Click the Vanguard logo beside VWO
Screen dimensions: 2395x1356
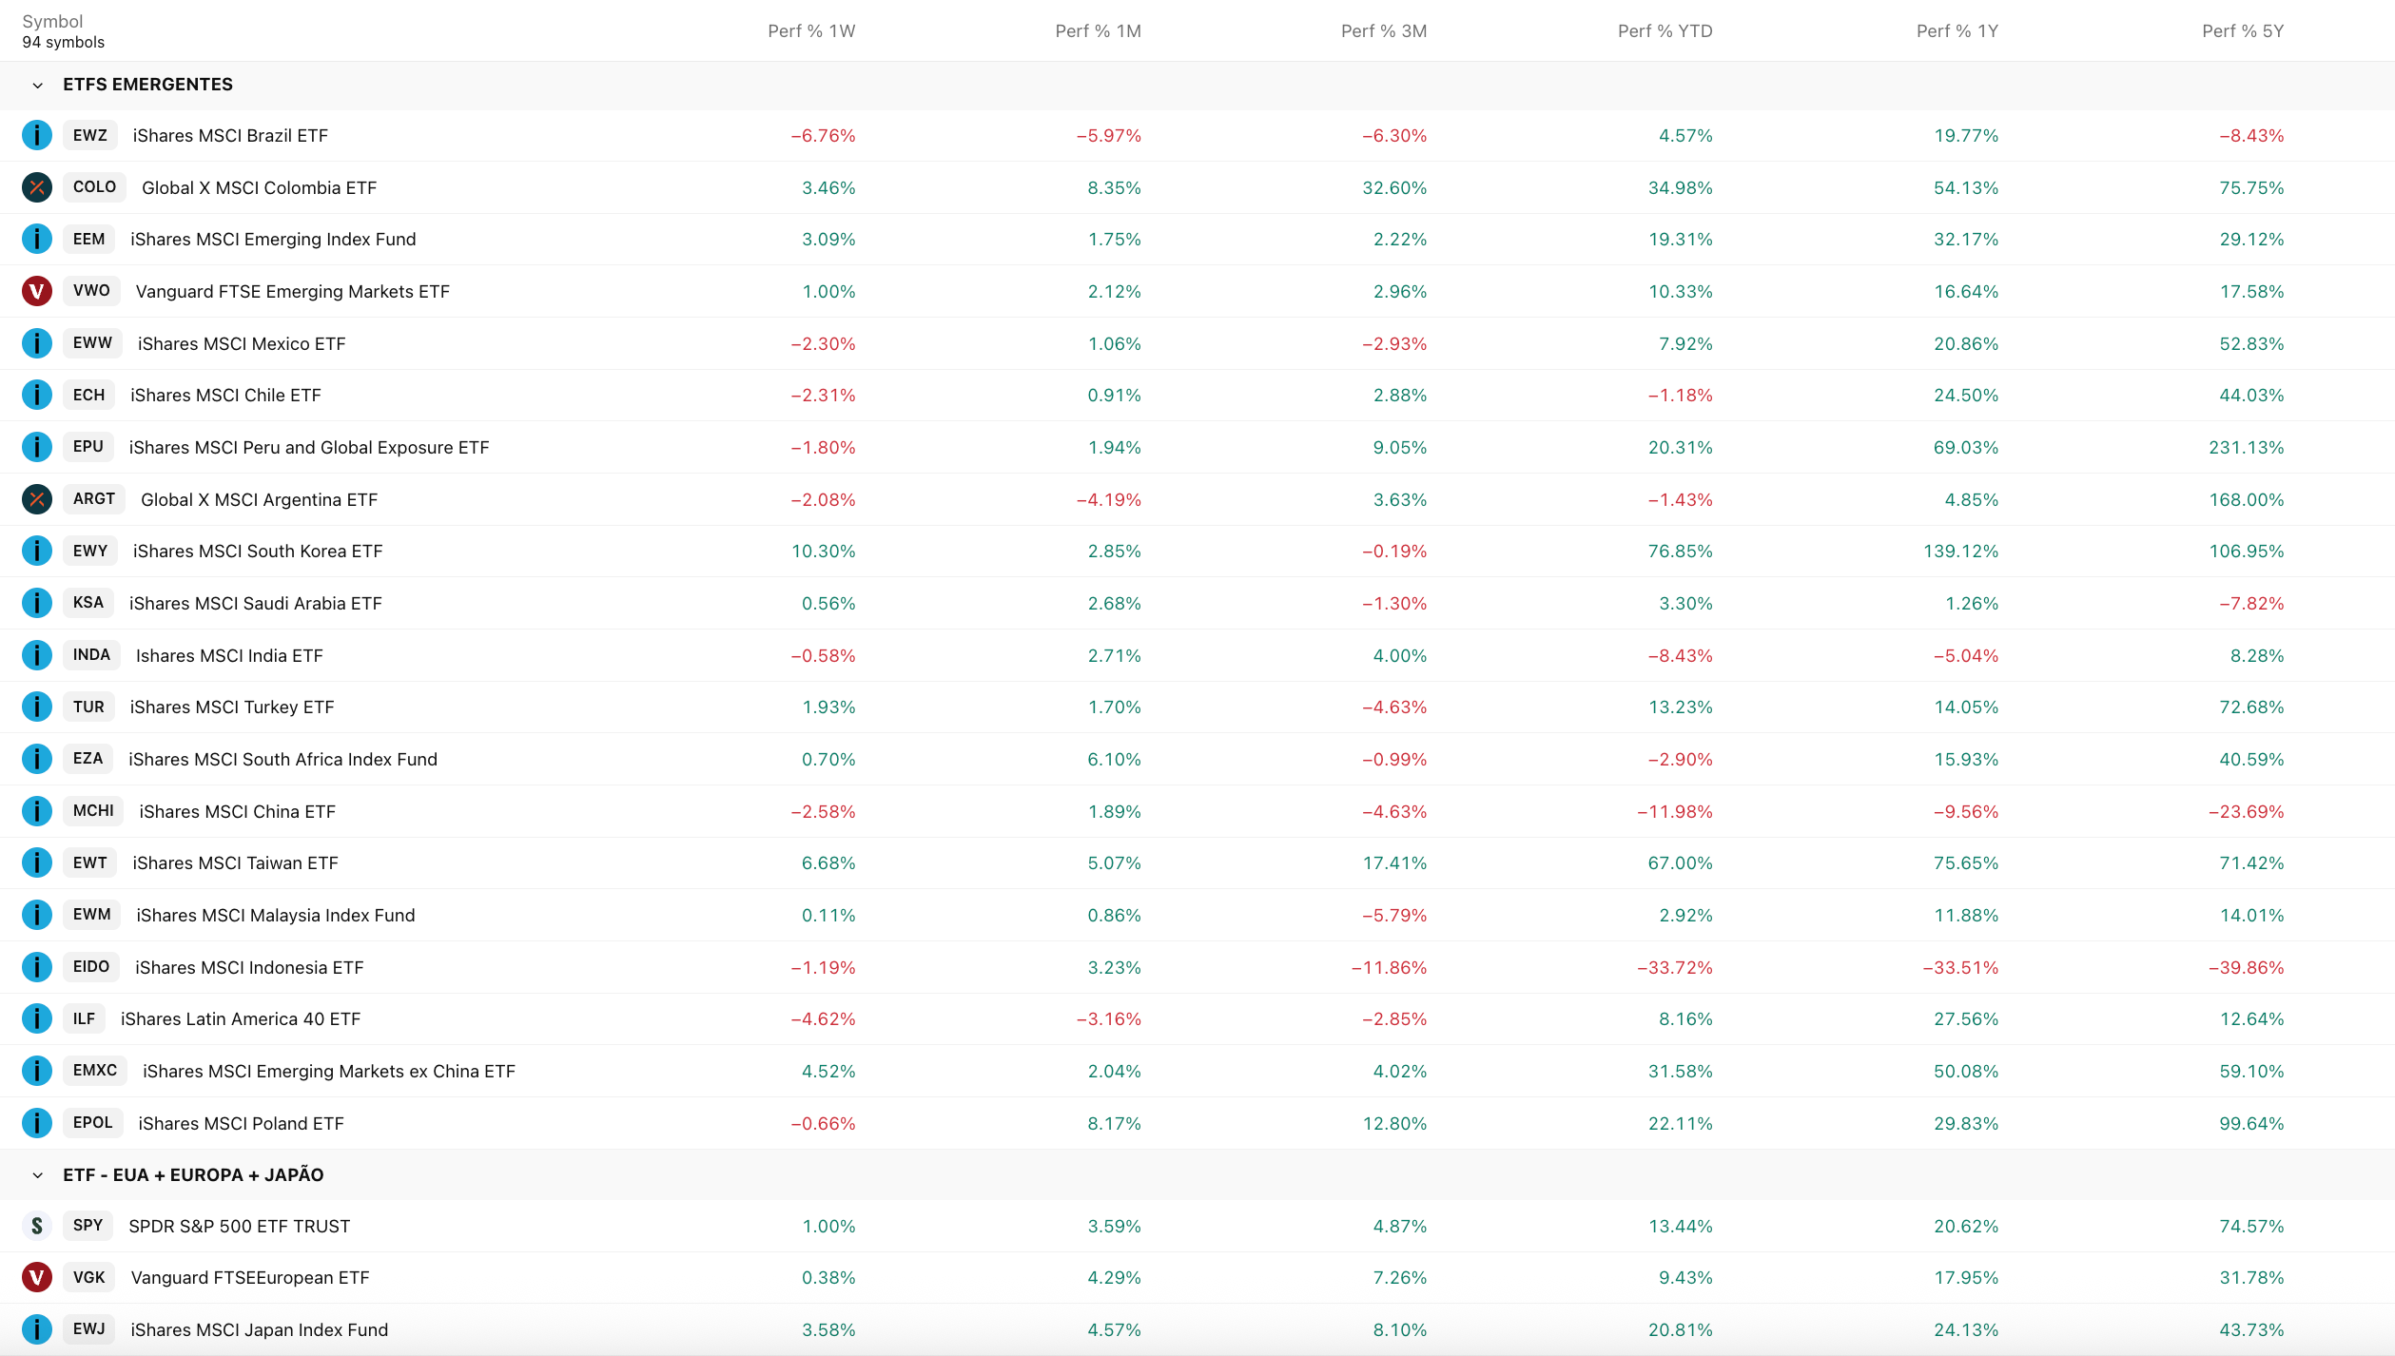click(x=37, y=291)
